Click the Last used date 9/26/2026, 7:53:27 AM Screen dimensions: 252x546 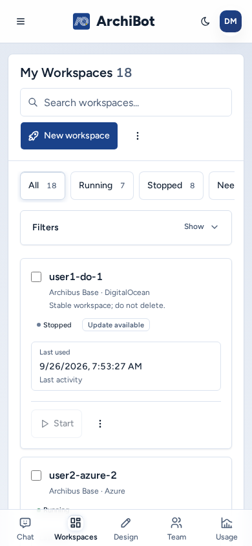(90, 366)
